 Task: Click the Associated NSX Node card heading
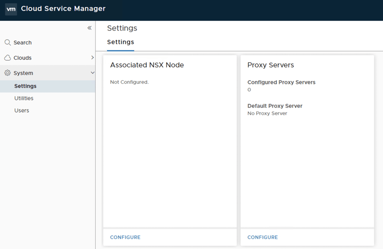coord(147,65)
